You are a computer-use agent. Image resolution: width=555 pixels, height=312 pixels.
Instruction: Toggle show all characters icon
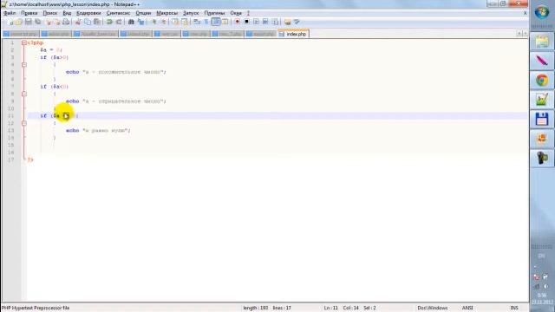click(x=206, y=22)
